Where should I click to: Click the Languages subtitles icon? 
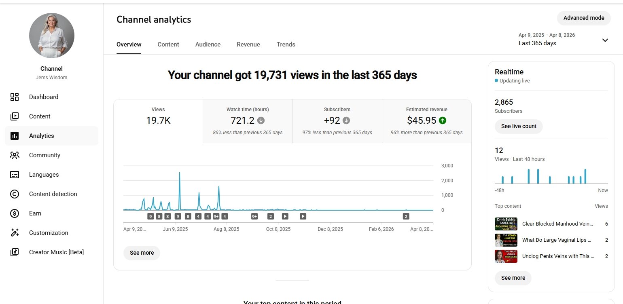coord(15,175)
